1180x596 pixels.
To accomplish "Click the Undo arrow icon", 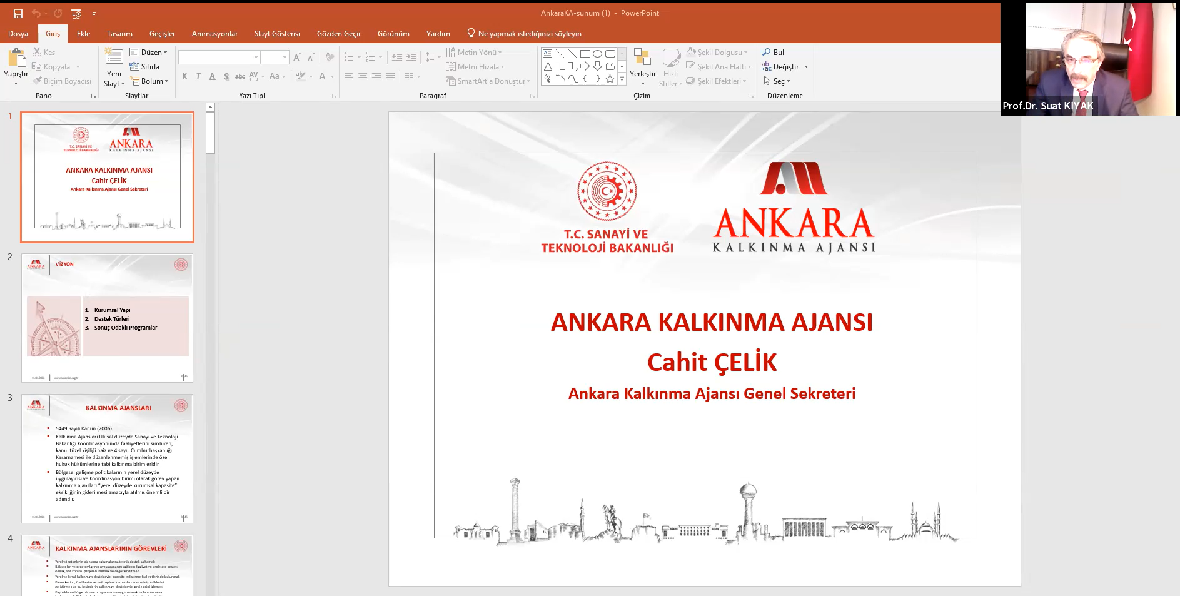I will pos(36,13).
